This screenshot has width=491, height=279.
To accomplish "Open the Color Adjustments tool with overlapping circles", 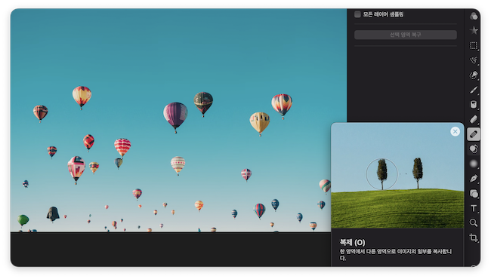I will (x=474, y=16).
